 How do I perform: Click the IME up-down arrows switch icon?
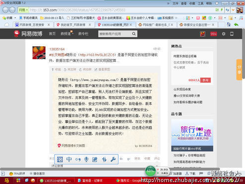[104, 159]
